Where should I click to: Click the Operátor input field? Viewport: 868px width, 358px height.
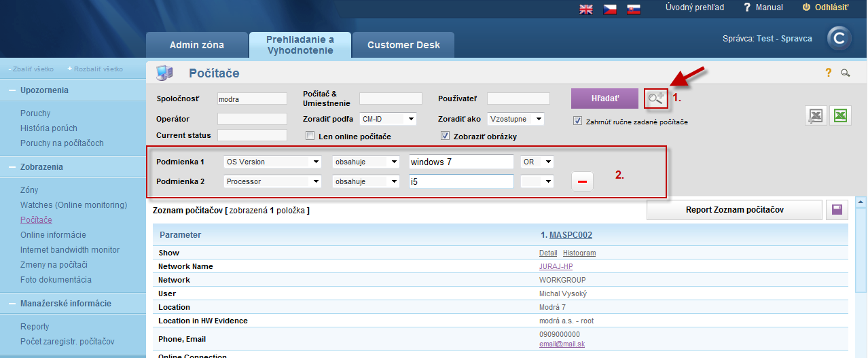pos(252,119)
